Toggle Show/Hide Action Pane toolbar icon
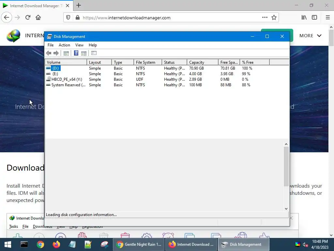334x251 pixels. click(84, 53)
